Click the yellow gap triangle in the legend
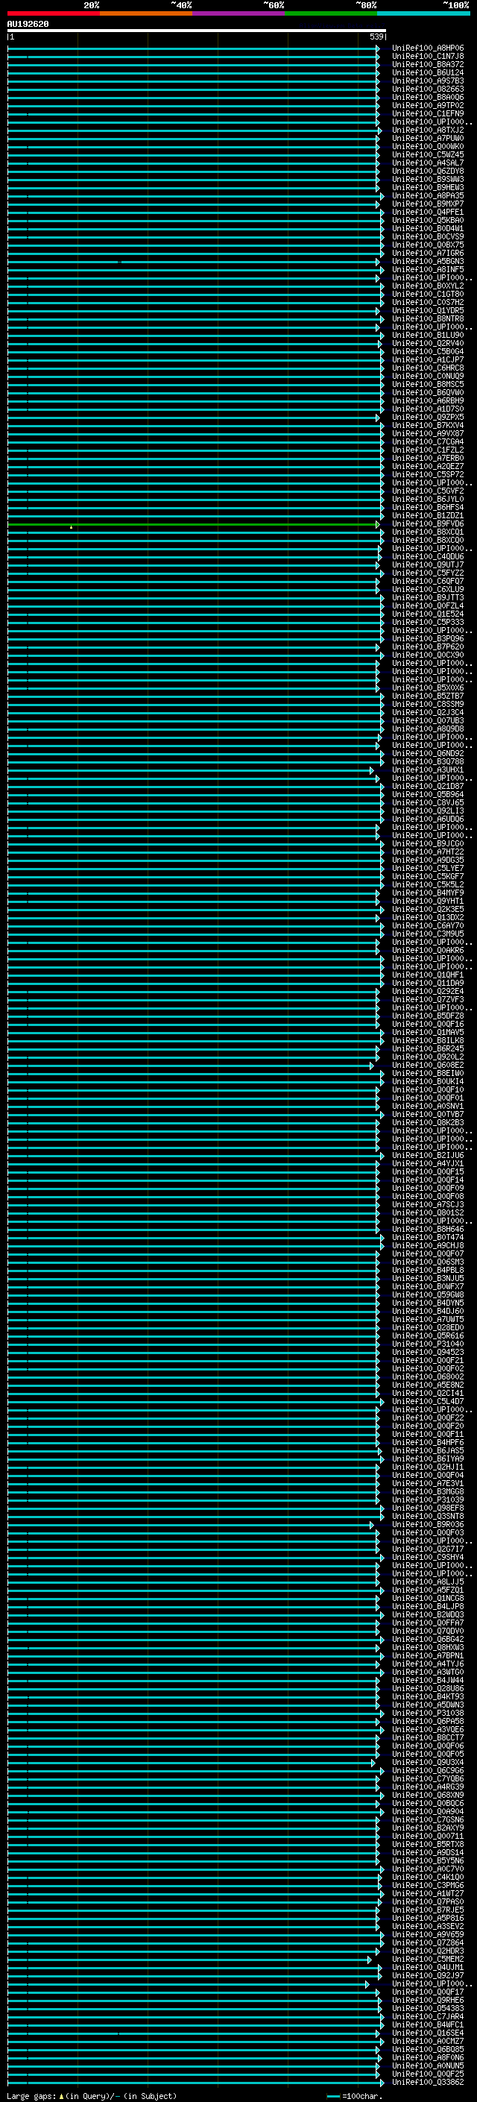477x2102 pixels. point(61,2095)
